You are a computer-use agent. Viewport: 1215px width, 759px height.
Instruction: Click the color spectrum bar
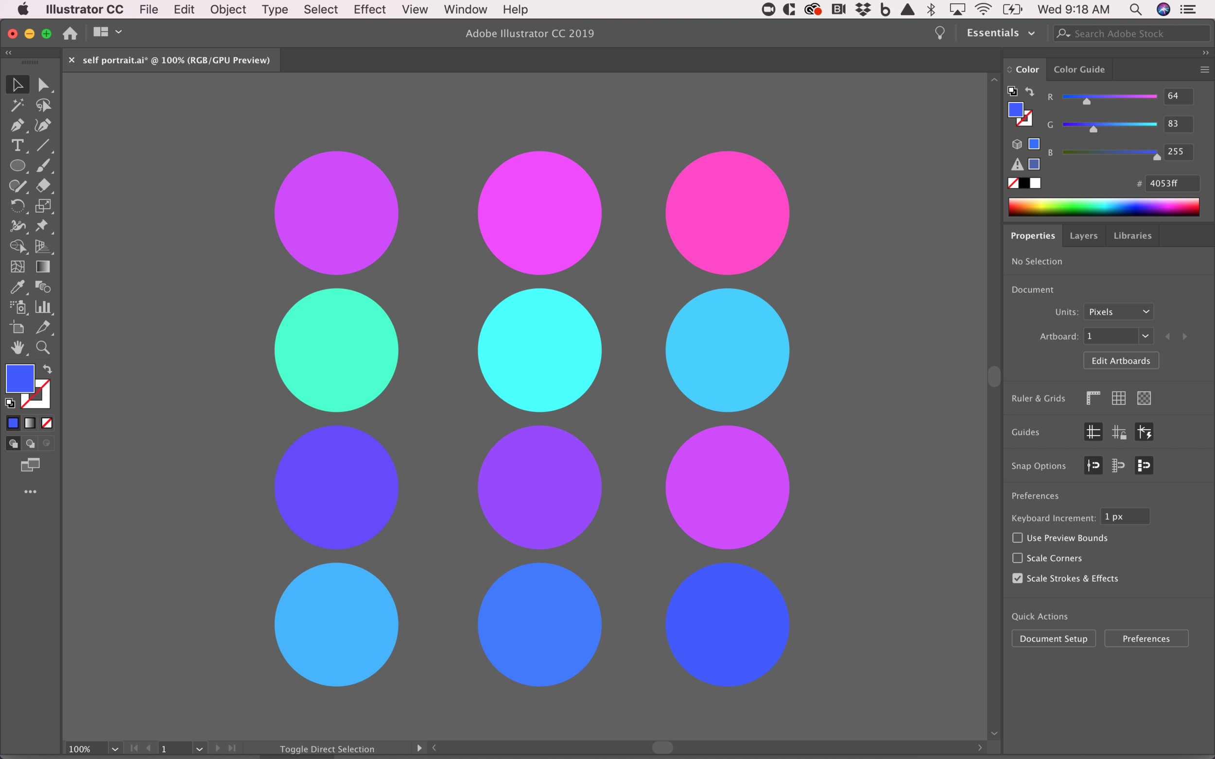(x=1103, y=206)
